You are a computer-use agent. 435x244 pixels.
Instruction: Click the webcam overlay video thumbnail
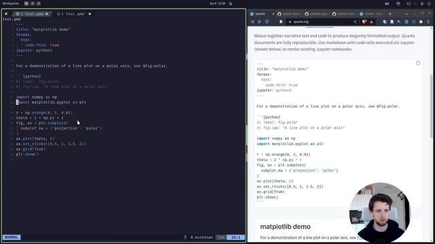point(379,213)
